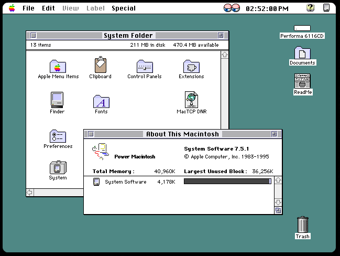Screen dimensions: 340x256
Task: Click the About This Macintosh title text
Action: pos(182,134)
